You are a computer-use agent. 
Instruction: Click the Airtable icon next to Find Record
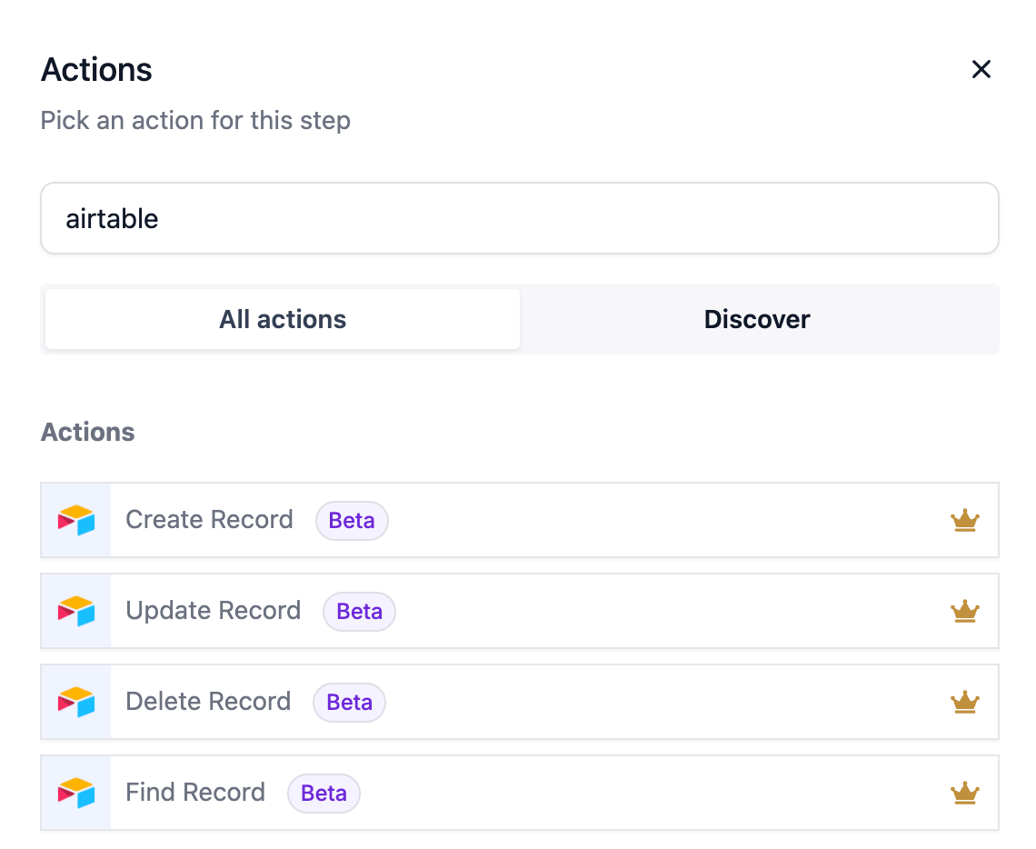tap(75, 793)
